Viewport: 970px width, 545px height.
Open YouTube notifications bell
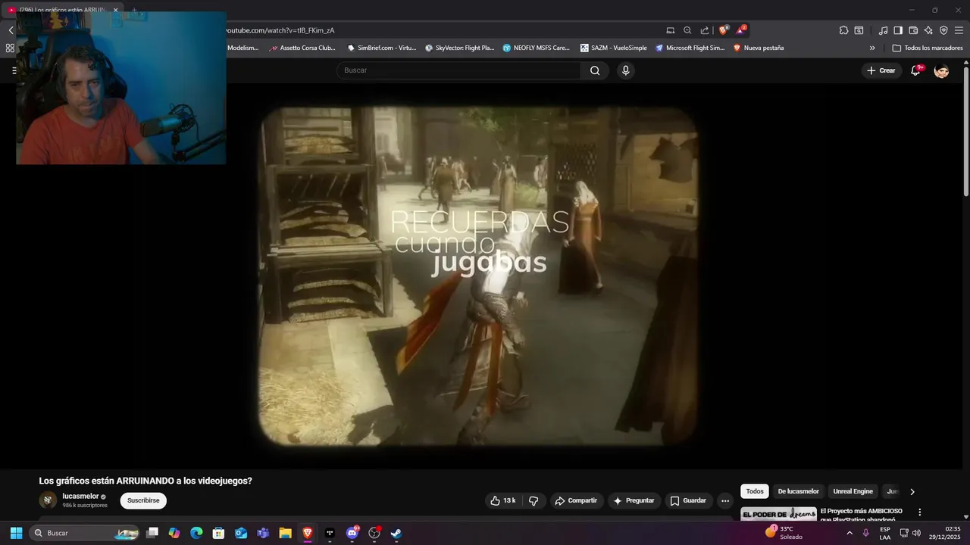click(915, 70)
